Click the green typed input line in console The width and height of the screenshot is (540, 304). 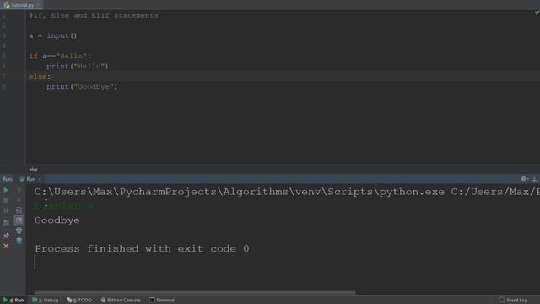64,206
